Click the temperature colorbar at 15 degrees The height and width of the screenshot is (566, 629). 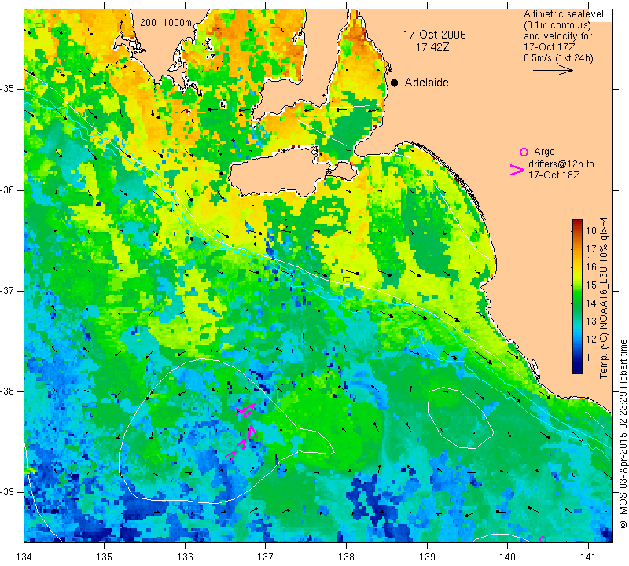(577, 285)
